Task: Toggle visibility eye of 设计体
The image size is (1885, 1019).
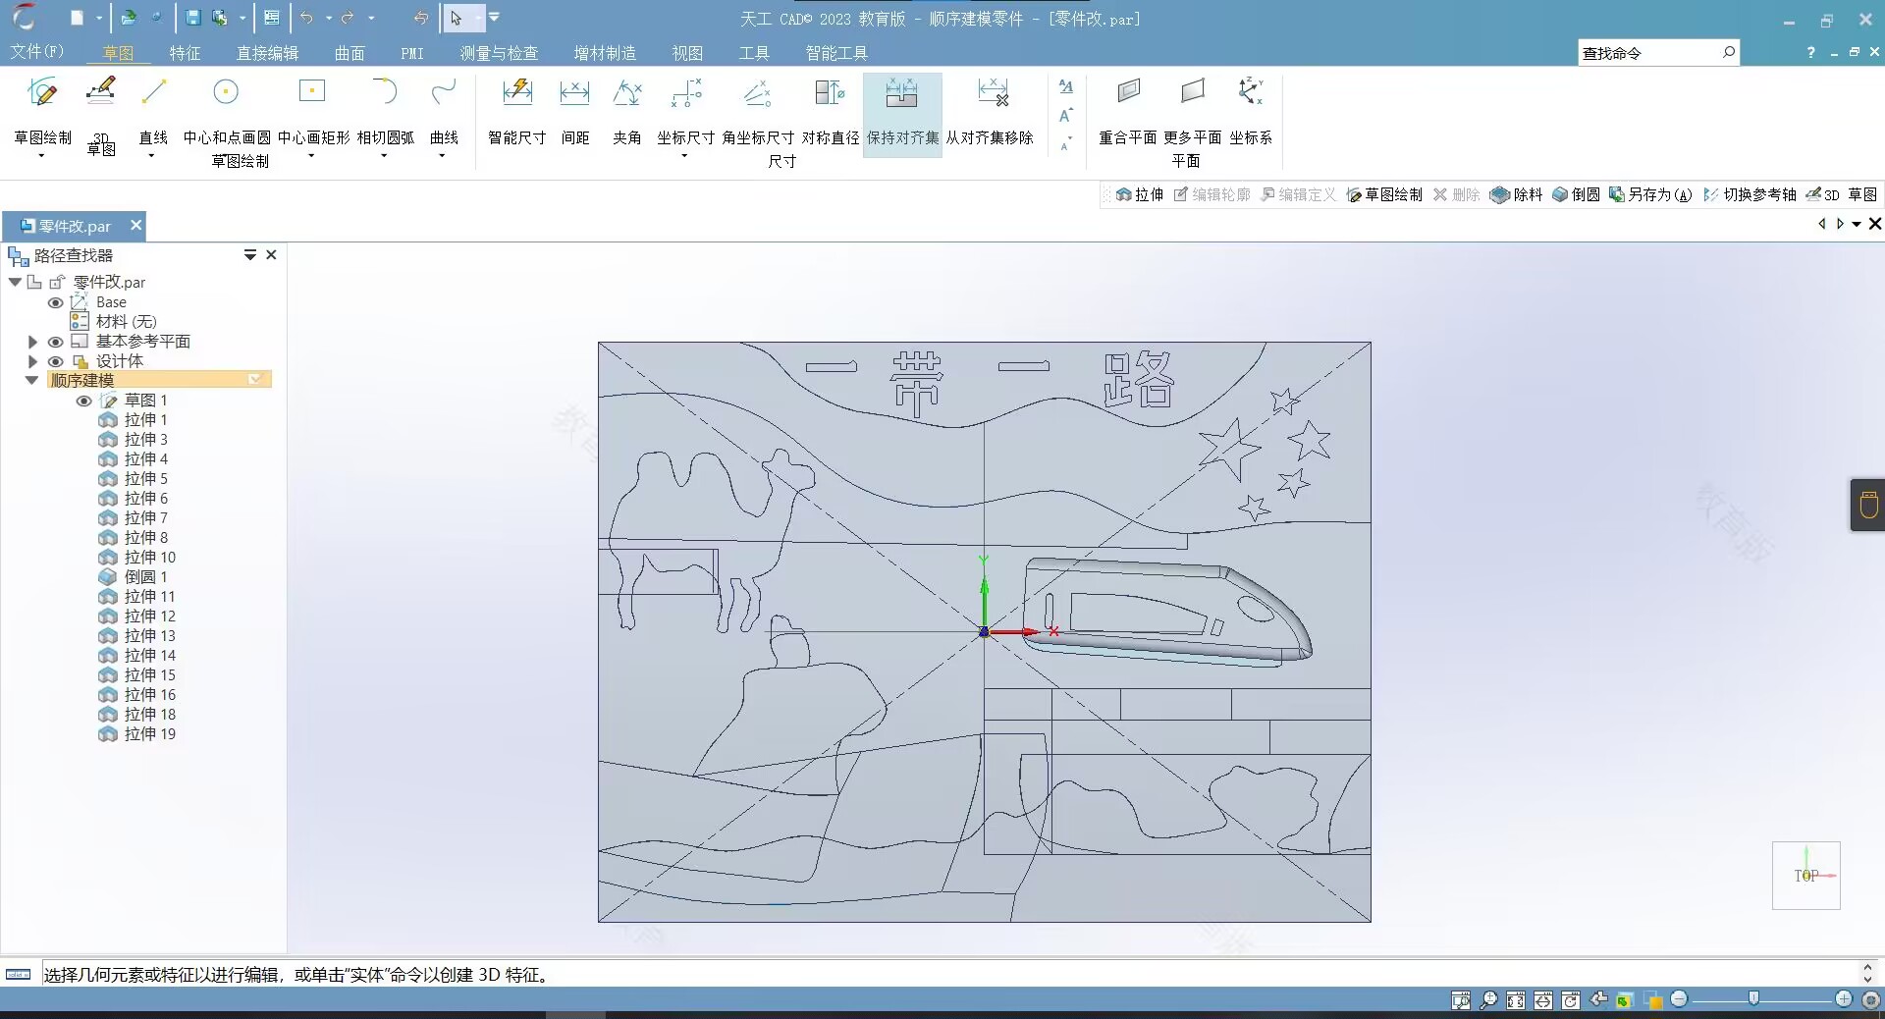Action: 56,361
